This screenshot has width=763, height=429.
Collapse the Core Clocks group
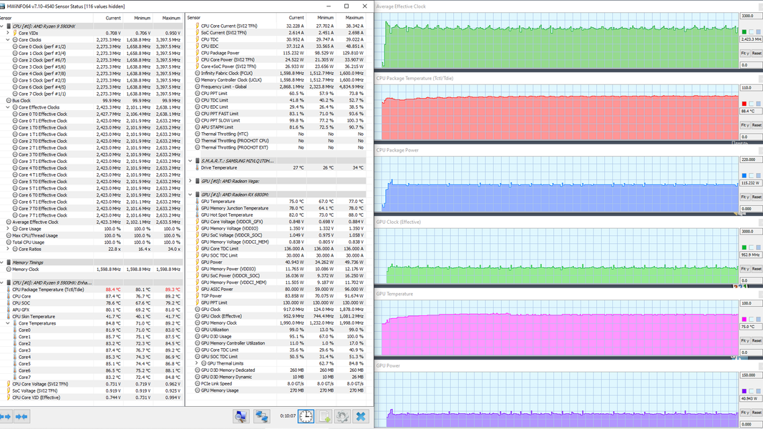8,40
